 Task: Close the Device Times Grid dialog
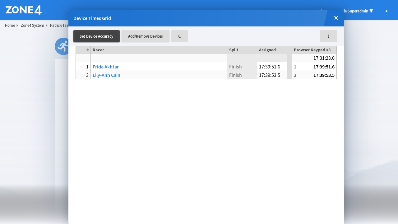coord(336,18)
